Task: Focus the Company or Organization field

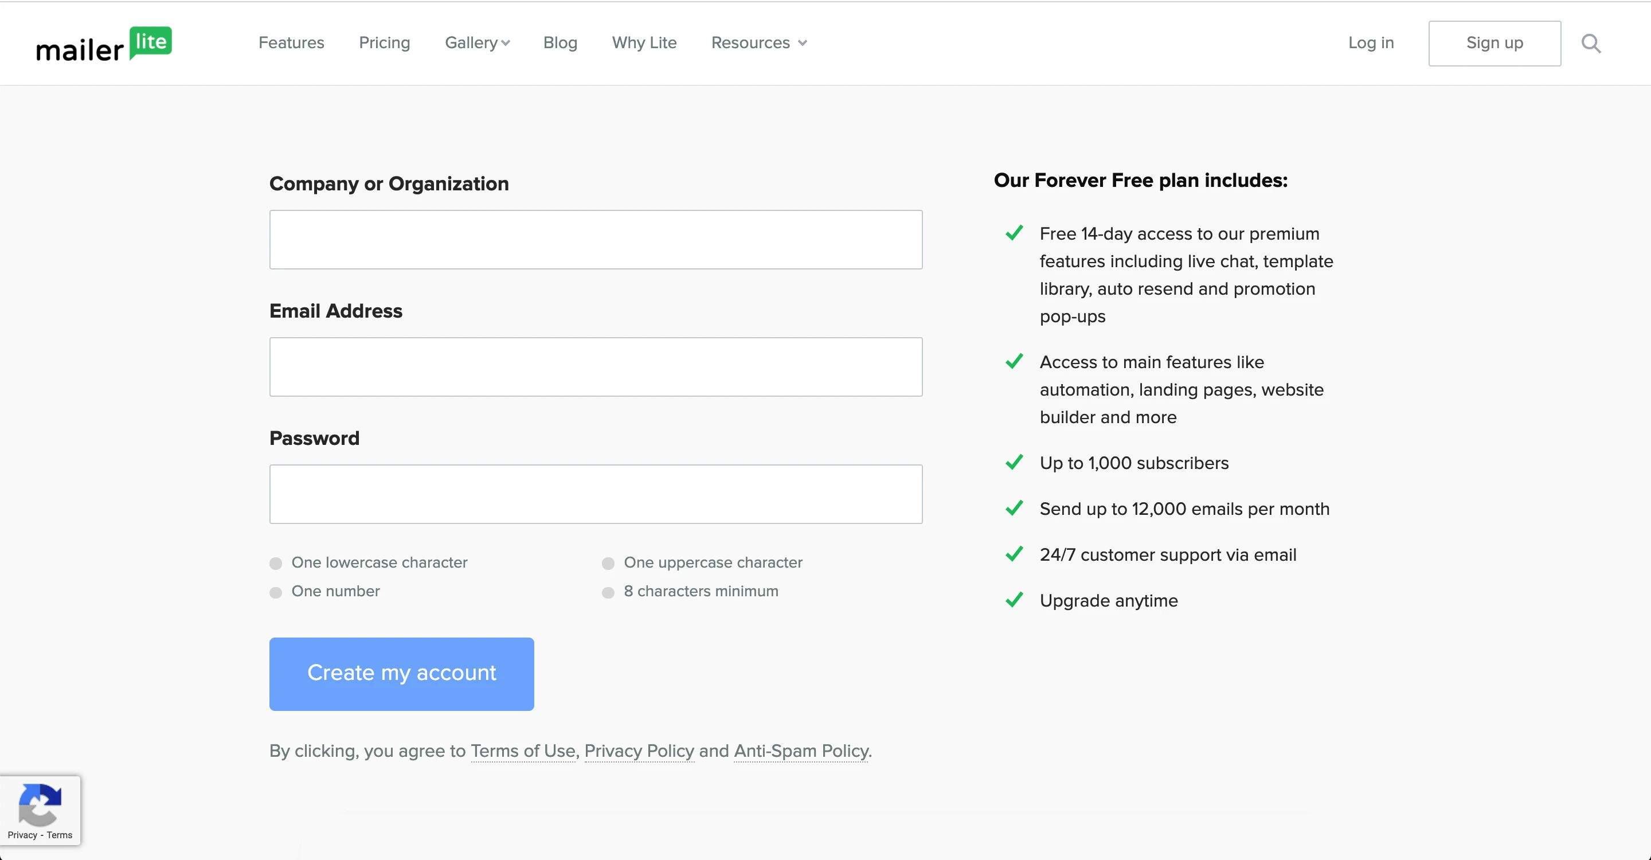Action: 596,240
